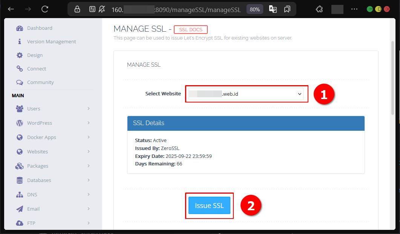Open the Websites sidebar menu
This screenshot has height=234, width=400.
[x=37, y=152]
